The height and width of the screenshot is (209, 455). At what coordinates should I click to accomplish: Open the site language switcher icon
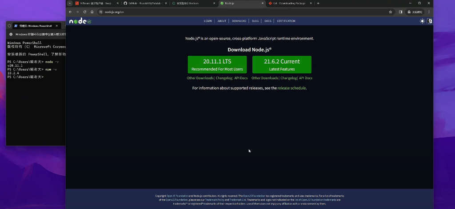pyautogui.click(x=430, y=21)
